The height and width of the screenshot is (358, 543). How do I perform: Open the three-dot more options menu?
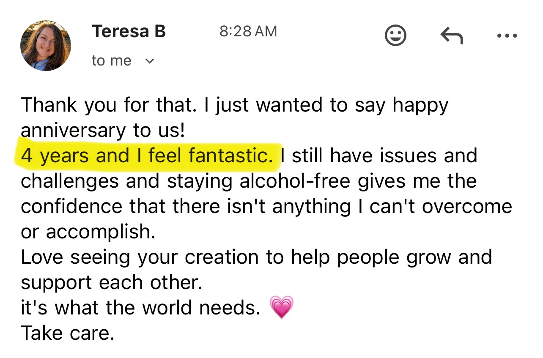click(x=507, y=36)
